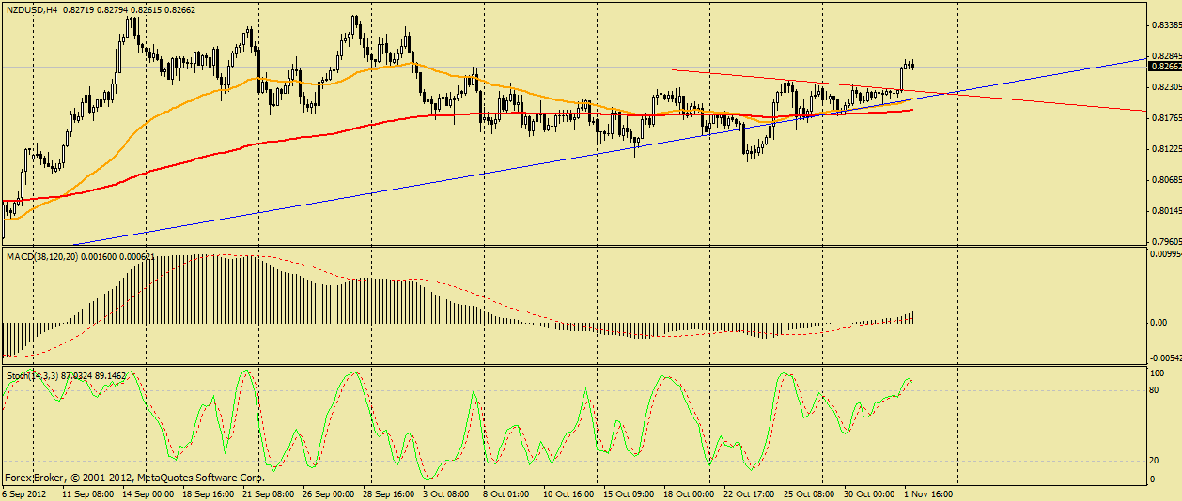1182x501 pixels.
Task: Click the 1 Nov 16:00 date label
Action: 930,493
